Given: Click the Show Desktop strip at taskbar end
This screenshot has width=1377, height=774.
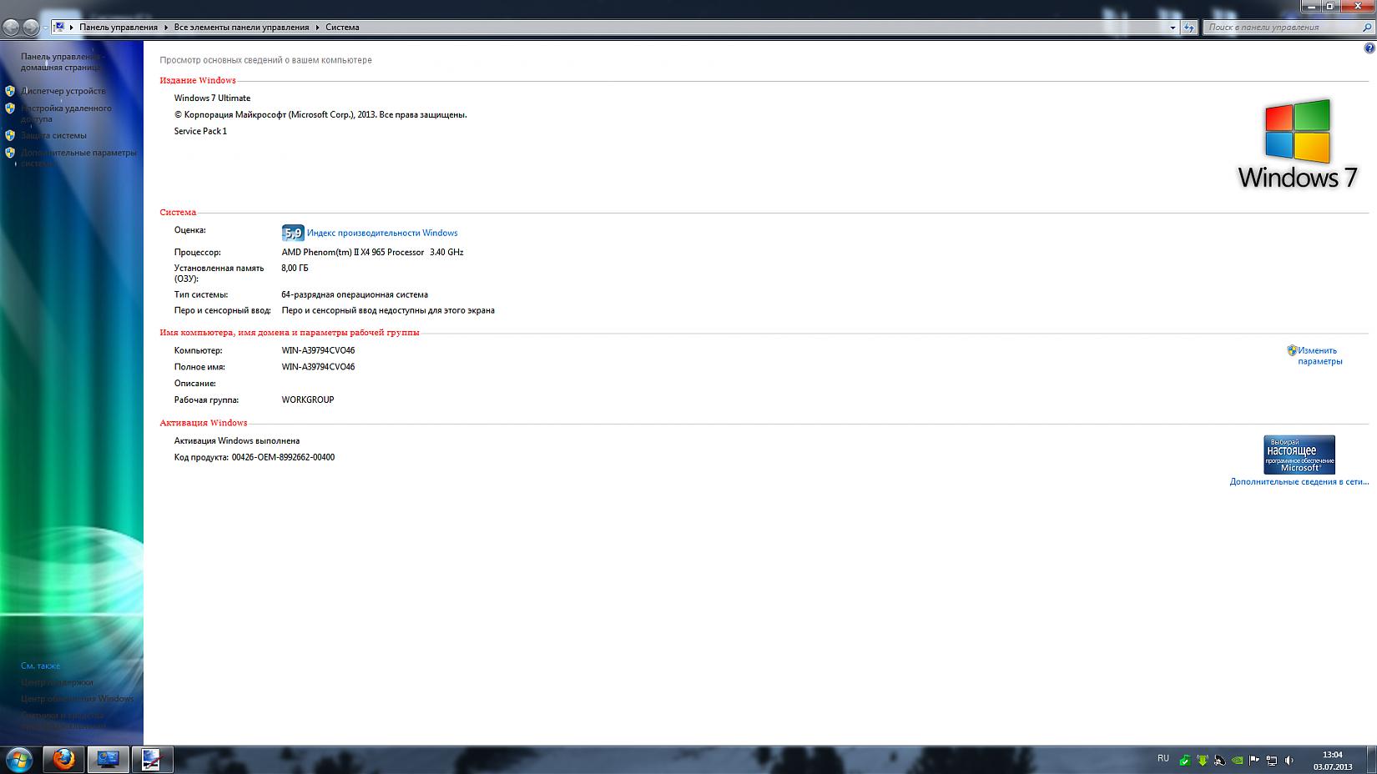Looking at the screenshot, I should click(1370, 760).
